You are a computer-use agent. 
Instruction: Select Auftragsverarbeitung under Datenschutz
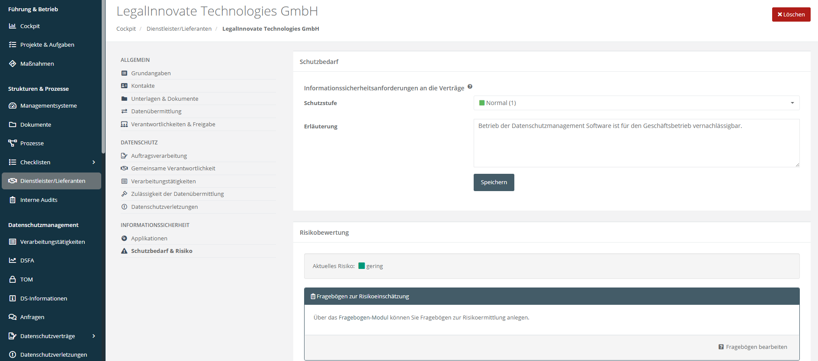click(159, 156)
